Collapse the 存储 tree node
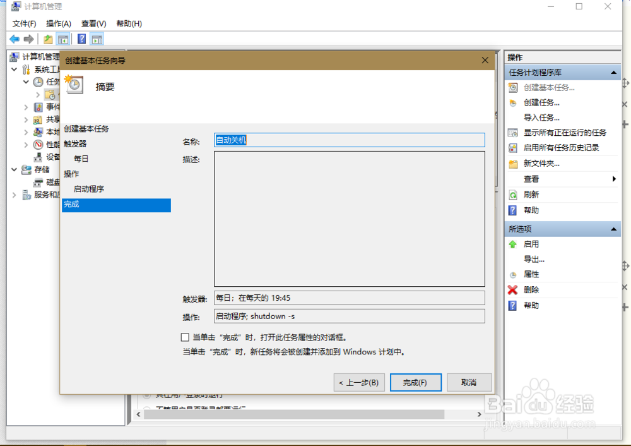Image resolution: width=631 pixels, height=446 pixels. click(14, 169)
